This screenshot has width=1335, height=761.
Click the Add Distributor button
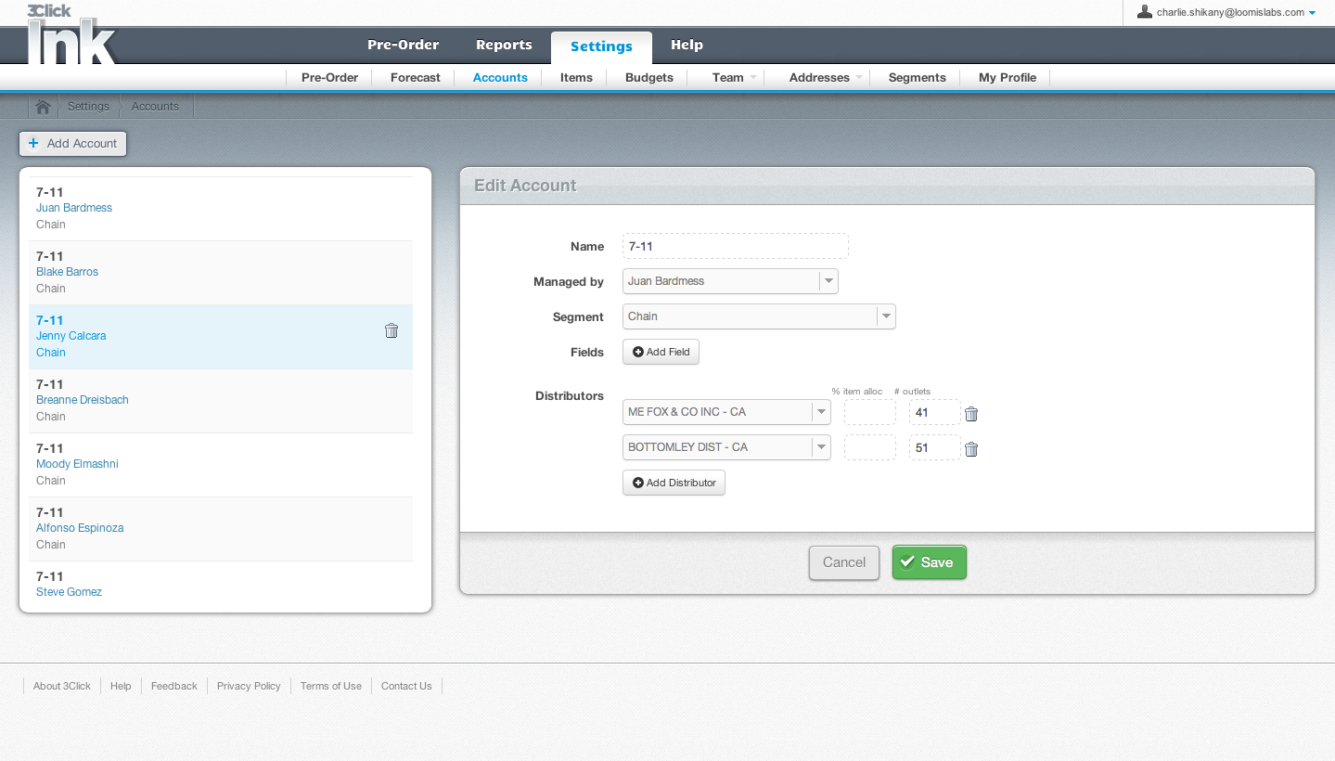point(674,483)
